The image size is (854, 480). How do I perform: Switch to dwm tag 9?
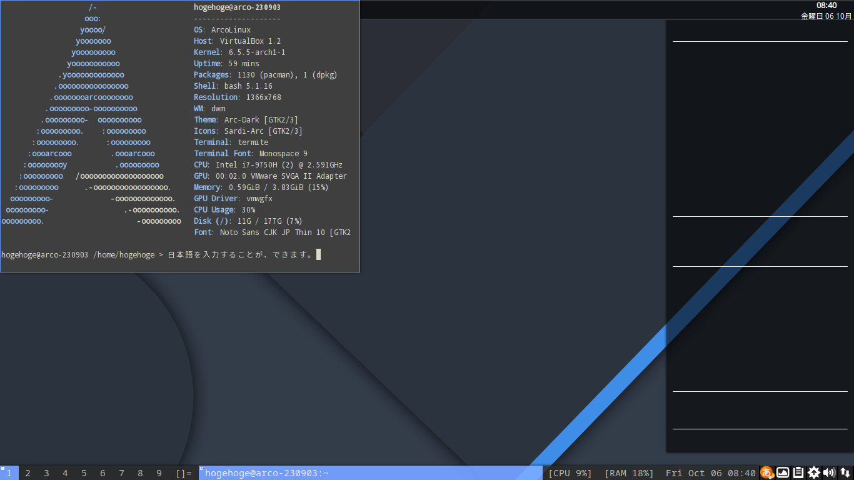tap(159, 473)
